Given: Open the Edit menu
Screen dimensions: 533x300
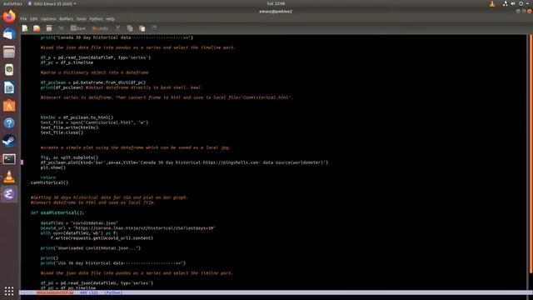Looking at the screenshot, I should pos(33,19).
